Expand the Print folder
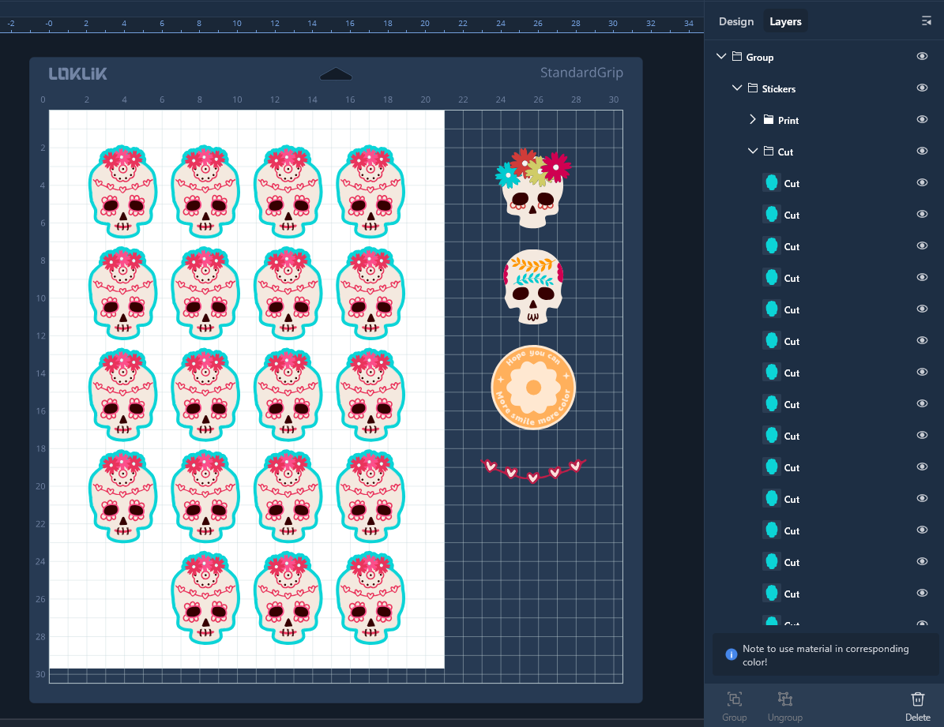 (x=752, y=120)
